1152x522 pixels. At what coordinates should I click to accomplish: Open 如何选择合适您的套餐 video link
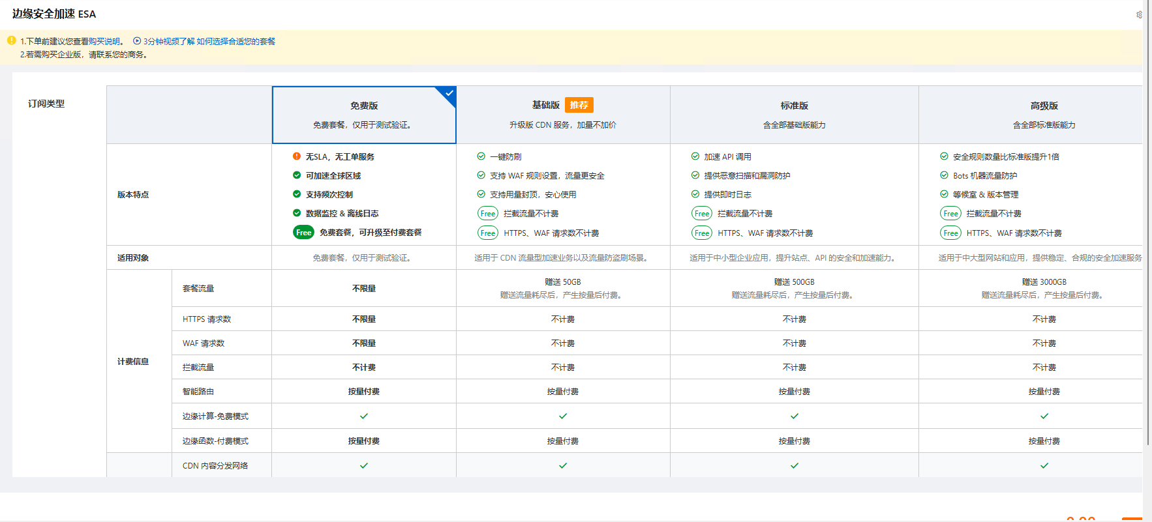tap(235, 41)
